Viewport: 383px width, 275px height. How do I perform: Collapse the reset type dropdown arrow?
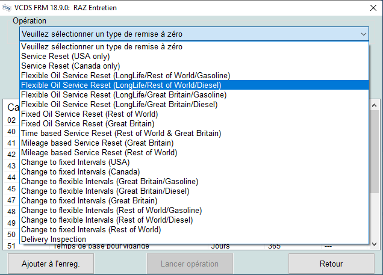pyautogui.click(x=363, y=34)
